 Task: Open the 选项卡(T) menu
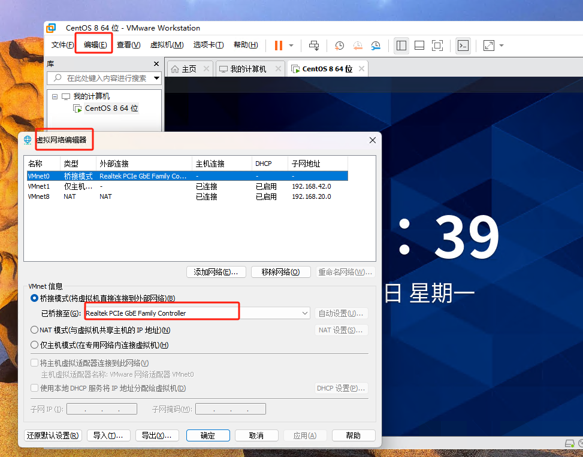tap(209, 45)
